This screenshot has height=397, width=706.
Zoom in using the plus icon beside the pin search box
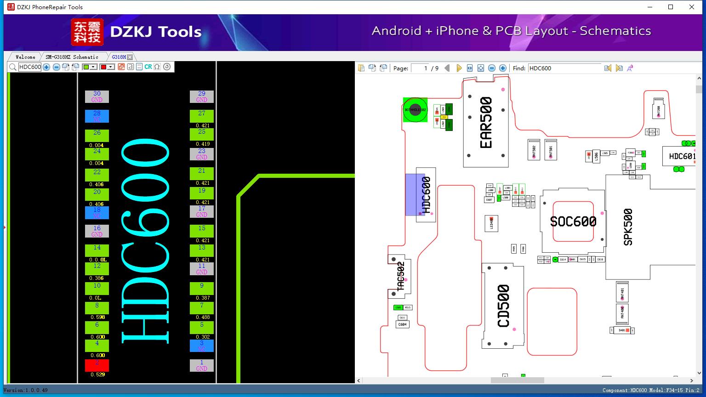click(x=46, y=67)
